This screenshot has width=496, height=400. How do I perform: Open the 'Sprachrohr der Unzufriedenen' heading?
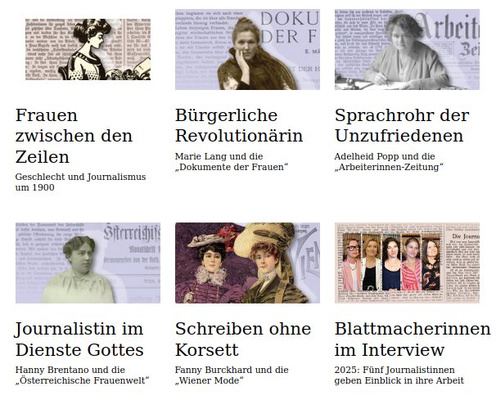(x=402, y=125)
